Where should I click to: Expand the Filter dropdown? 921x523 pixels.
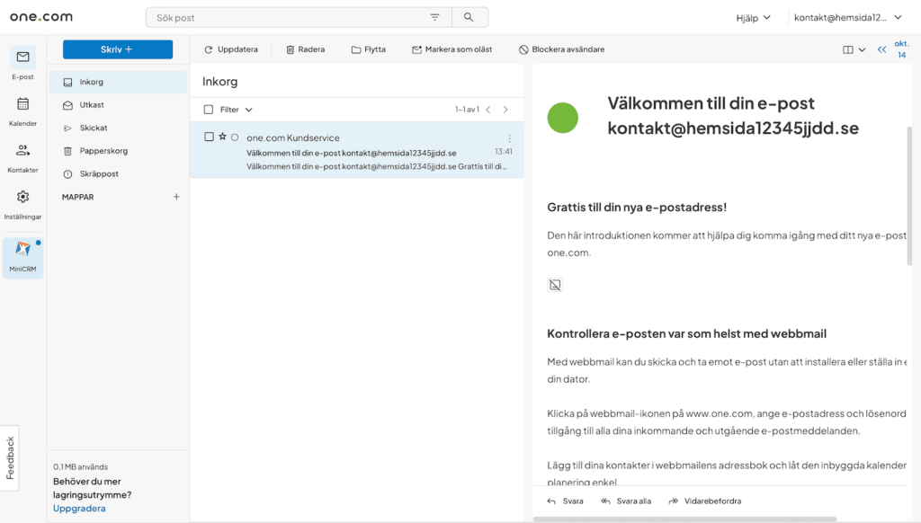237,110
